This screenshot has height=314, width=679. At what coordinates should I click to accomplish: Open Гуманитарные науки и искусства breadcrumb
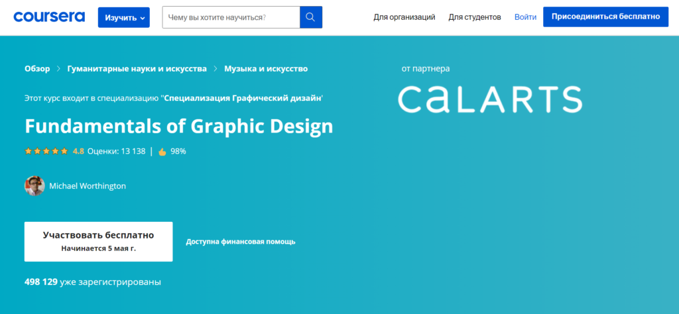tap(137, 69)
